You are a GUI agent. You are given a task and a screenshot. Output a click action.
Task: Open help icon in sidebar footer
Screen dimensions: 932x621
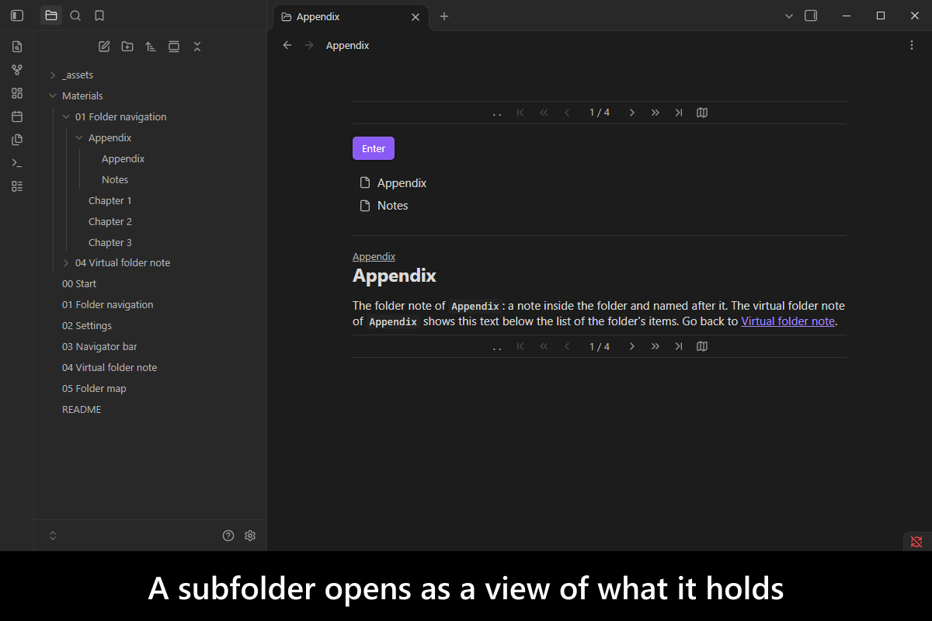pos(228,536)
